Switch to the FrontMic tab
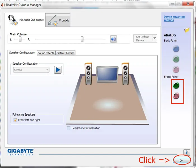 click(58, 20)
